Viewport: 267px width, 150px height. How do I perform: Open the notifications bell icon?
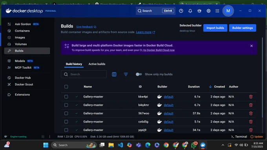tap(190, 11)
